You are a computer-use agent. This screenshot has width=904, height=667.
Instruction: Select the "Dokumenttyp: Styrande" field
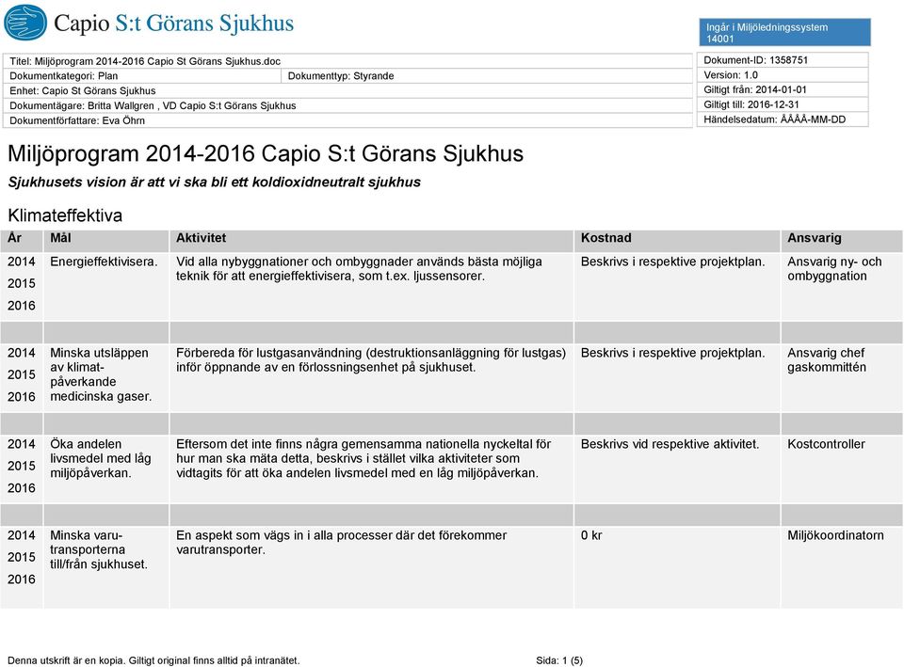tap(487, 76)
